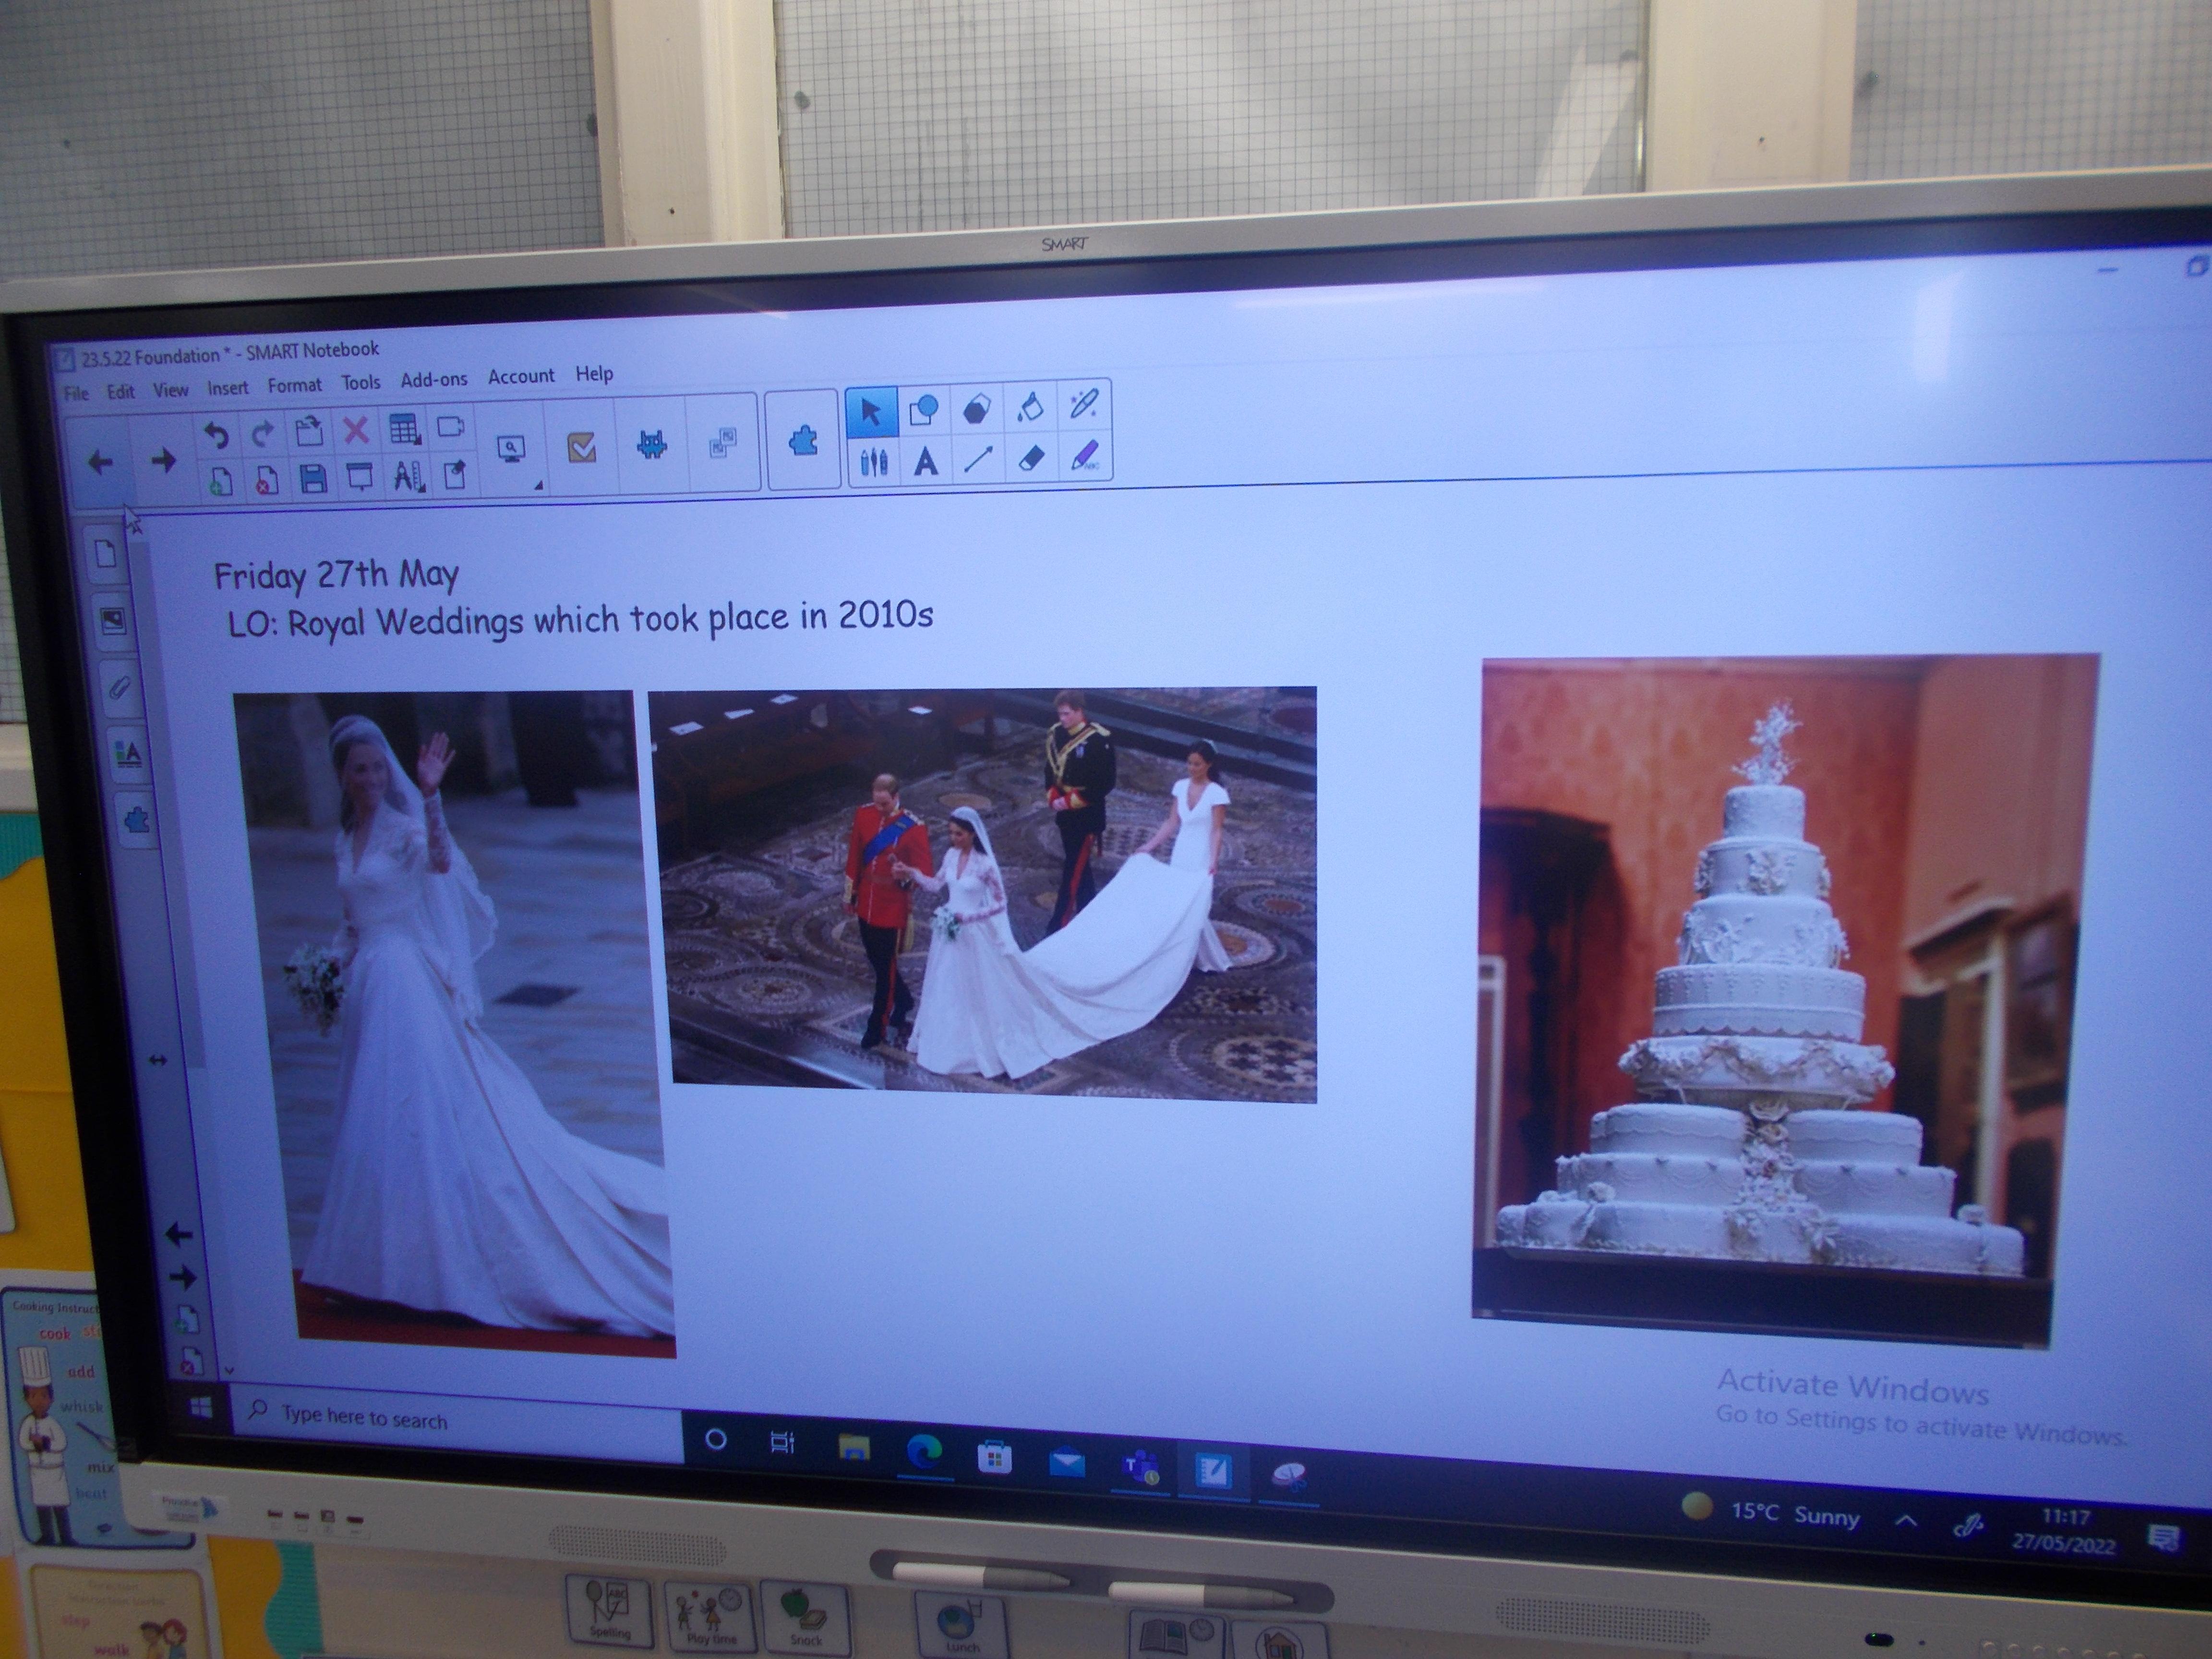Click the Magic Pen tool
The height and width of the screenshot is (1659, 2212).
[x=1083, y=405]
